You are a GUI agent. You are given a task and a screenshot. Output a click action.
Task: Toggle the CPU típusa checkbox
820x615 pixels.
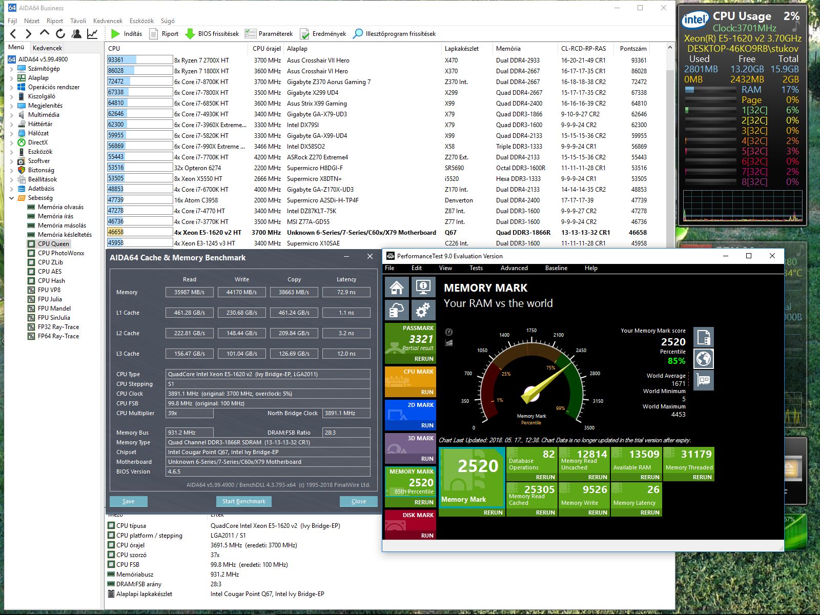click(x=111, y=526)
